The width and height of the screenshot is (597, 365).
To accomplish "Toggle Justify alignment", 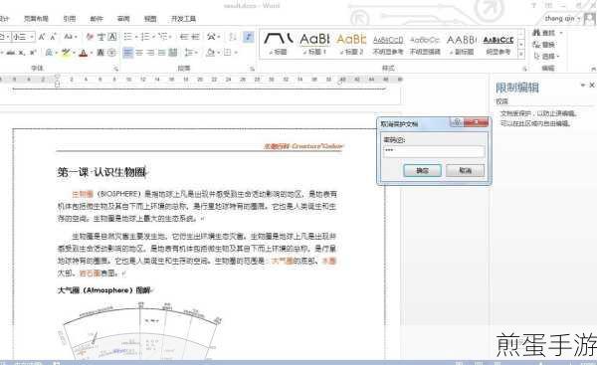I will [x=161, y=53].
